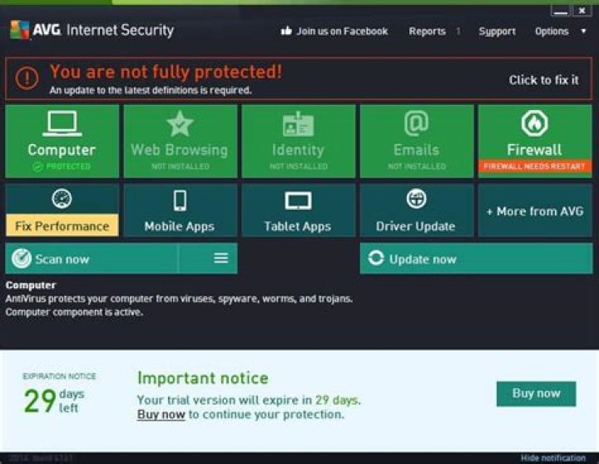Click Computer PROTECTED status text
The width and height of the screenshot is (599, 464).
62,167
